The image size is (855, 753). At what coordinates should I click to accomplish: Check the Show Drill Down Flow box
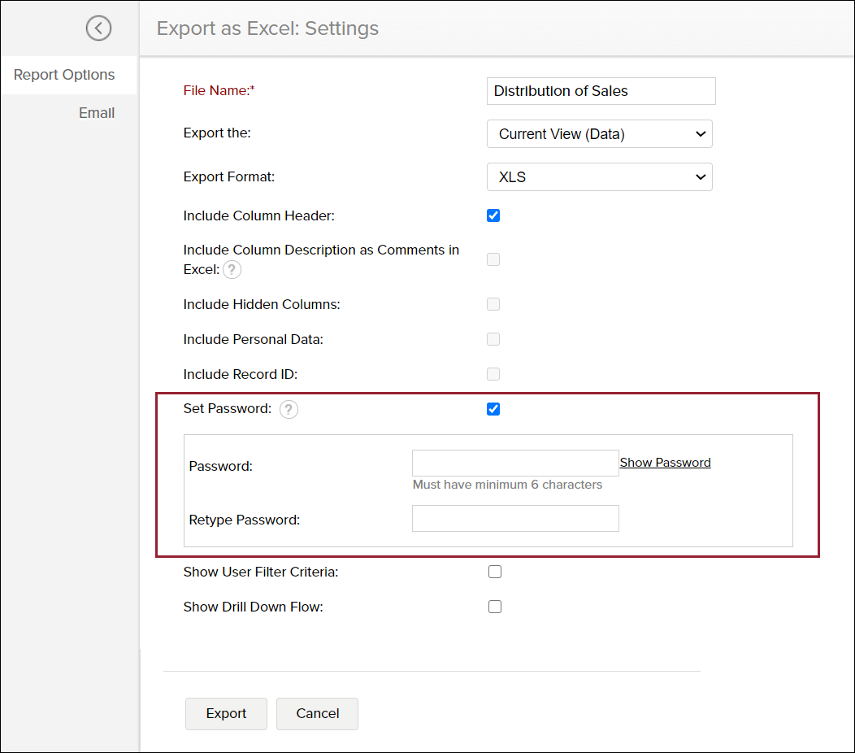pyautogui.click(x=495, y=606)
